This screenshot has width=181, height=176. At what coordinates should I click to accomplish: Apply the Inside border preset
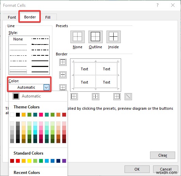114,37
